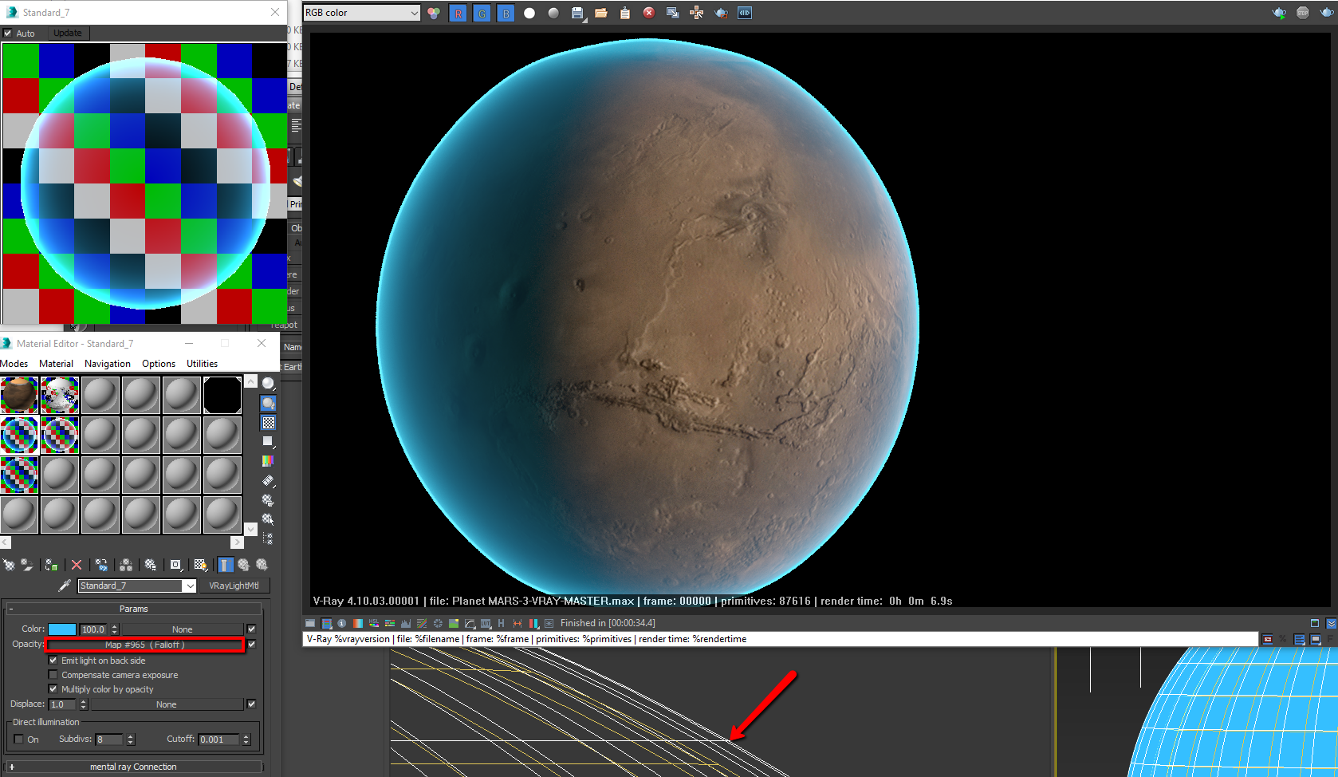Put material to library

pos(151,565)
